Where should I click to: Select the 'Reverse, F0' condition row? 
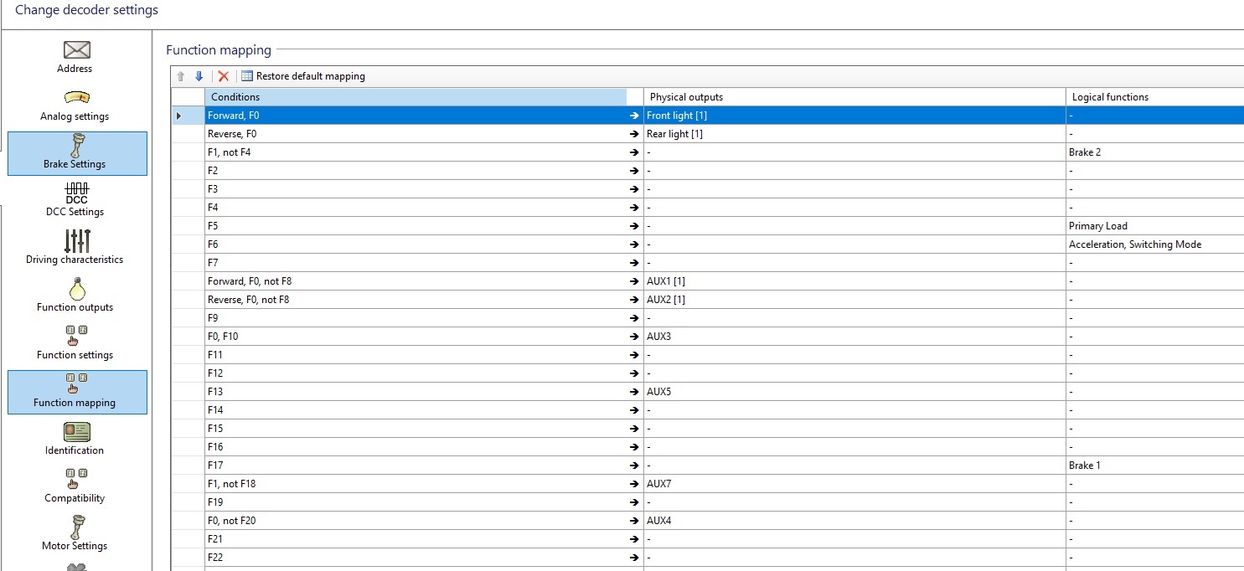pyautogui.click(x=416, y=134)
